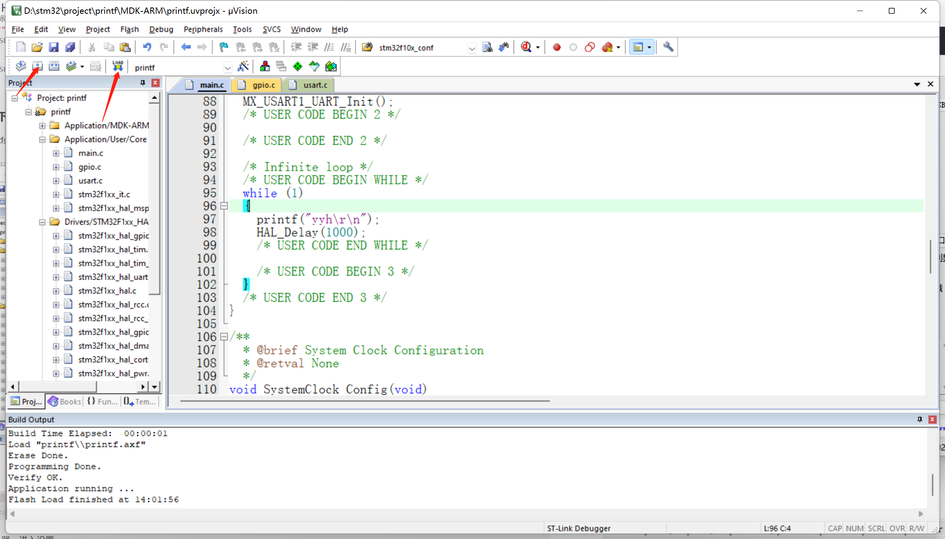Toggle the code fold box at line 96

tap(224, 206)
